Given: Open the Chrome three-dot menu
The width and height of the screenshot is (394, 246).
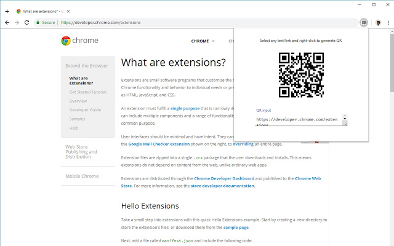Looking at the screenshot, I should [388, 23].
